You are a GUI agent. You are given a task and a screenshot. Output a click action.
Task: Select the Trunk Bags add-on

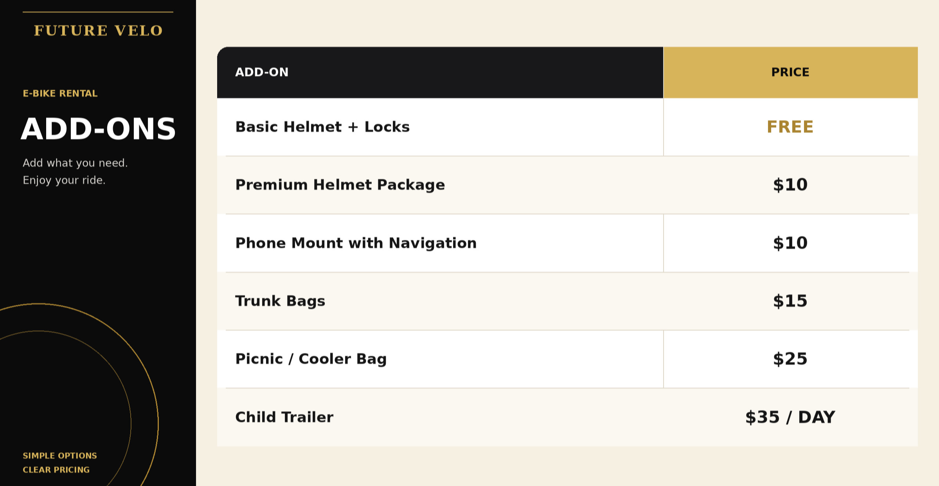[280, 301]
